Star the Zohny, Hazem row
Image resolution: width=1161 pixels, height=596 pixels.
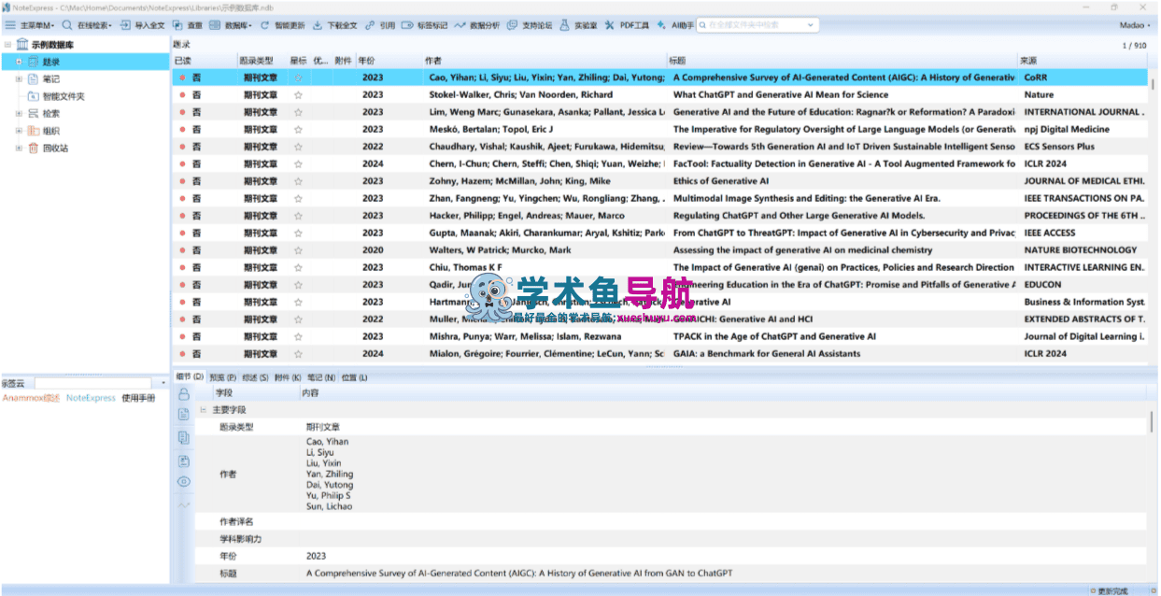pos(298,181)
